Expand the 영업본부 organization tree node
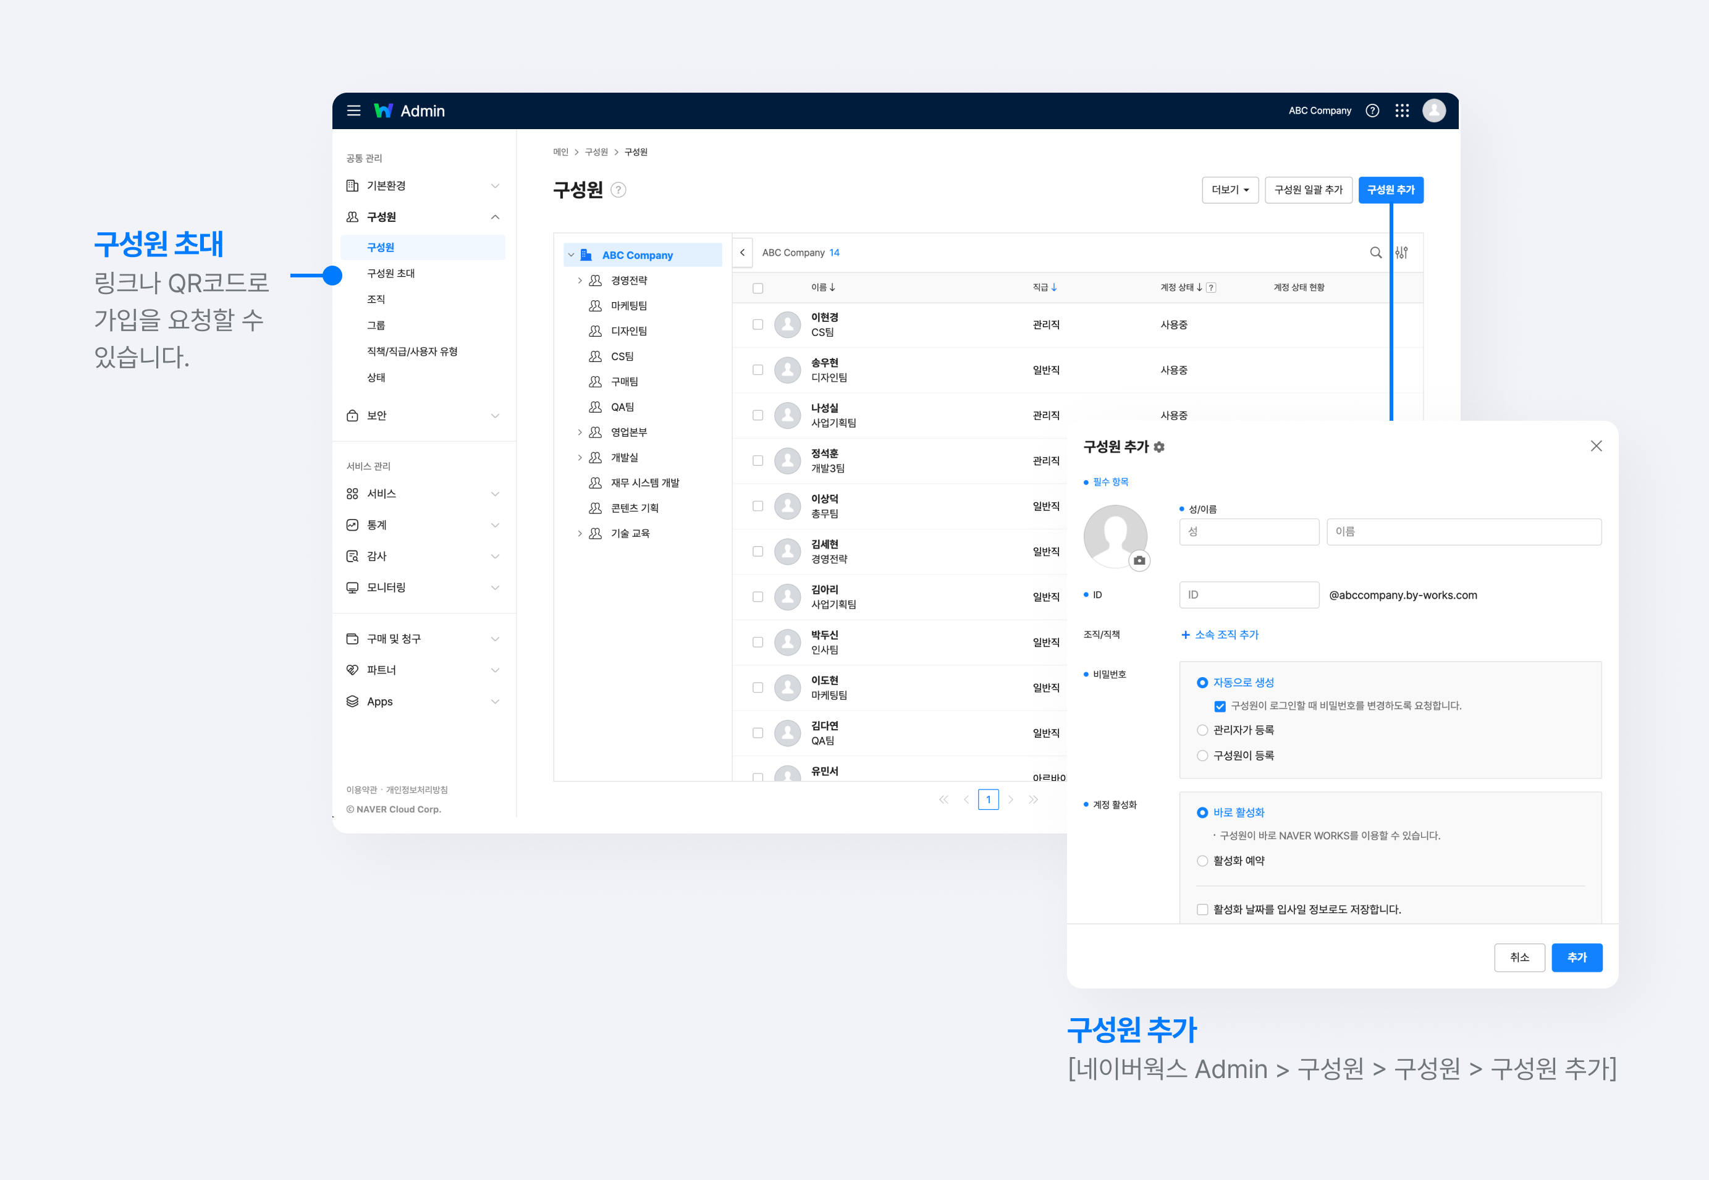This screenshot has width=1709, height=1180. point(580,432)
